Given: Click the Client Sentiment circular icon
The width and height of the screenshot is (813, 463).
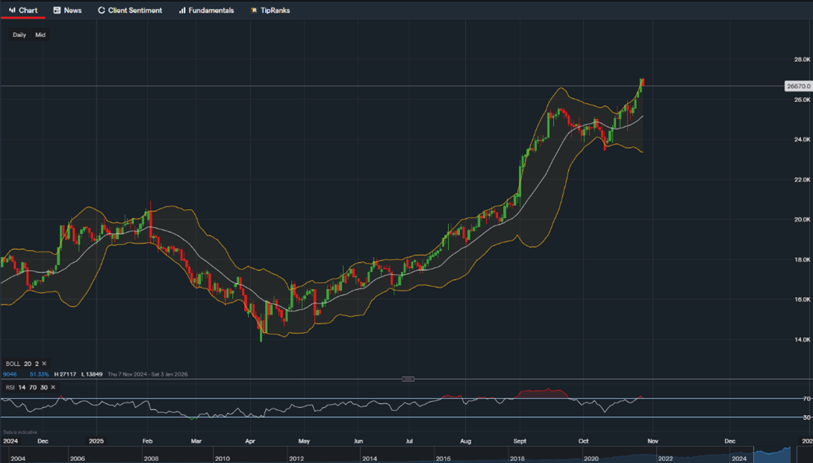Looking at the screenshot, I should click(102, 10).
